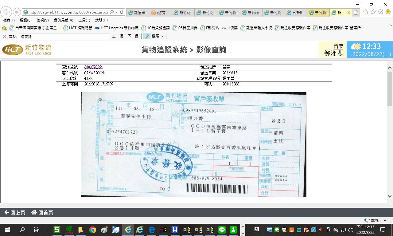Image resolution: width=393 pixels, height=236 pixels.
Task: Open the taskbar clock showing 下午 12:33
Action: 365,230
